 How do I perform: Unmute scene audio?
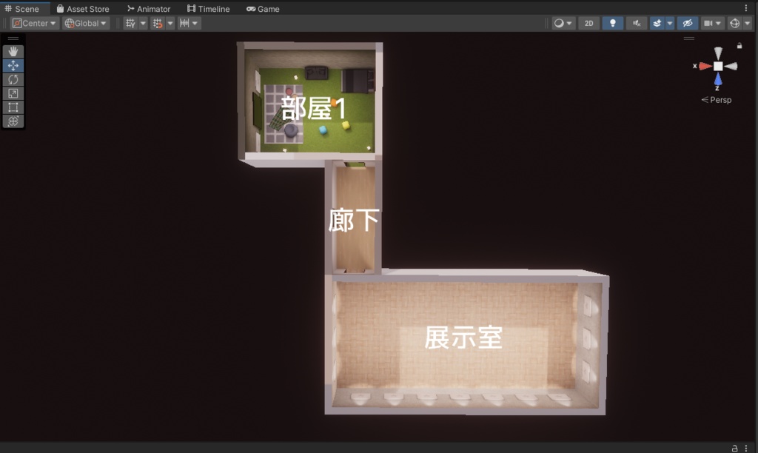point(636,23)
